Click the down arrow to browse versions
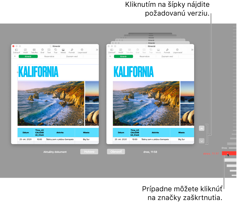 coord(201,141)
